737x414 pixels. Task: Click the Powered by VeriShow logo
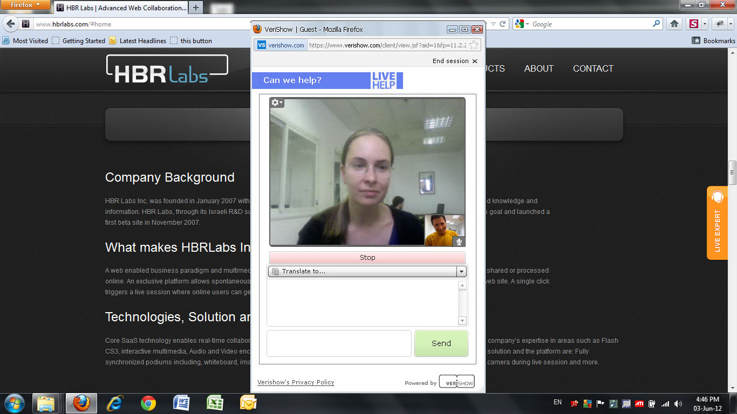(x=456, y=382)
